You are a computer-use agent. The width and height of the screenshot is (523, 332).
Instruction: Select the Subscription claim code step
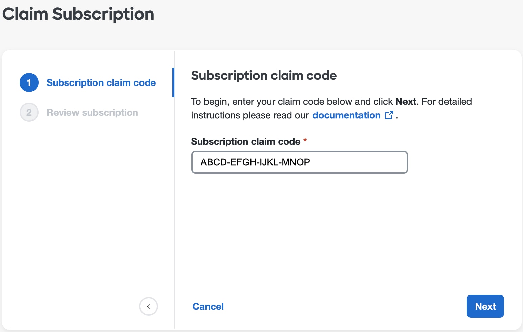(x=101, y=83)
